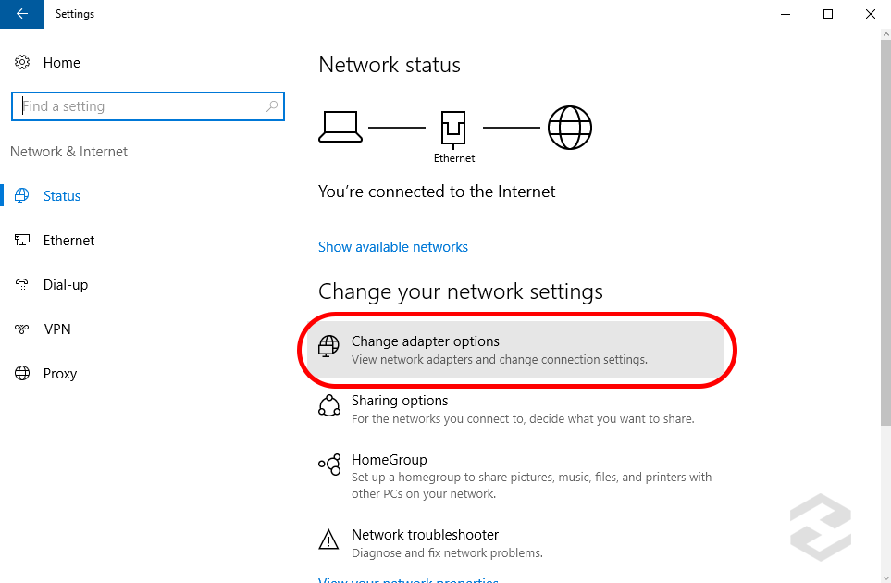Click the Dial-up phone icon
The height and width of the screenshot is (583, 891).
[22, 285]
